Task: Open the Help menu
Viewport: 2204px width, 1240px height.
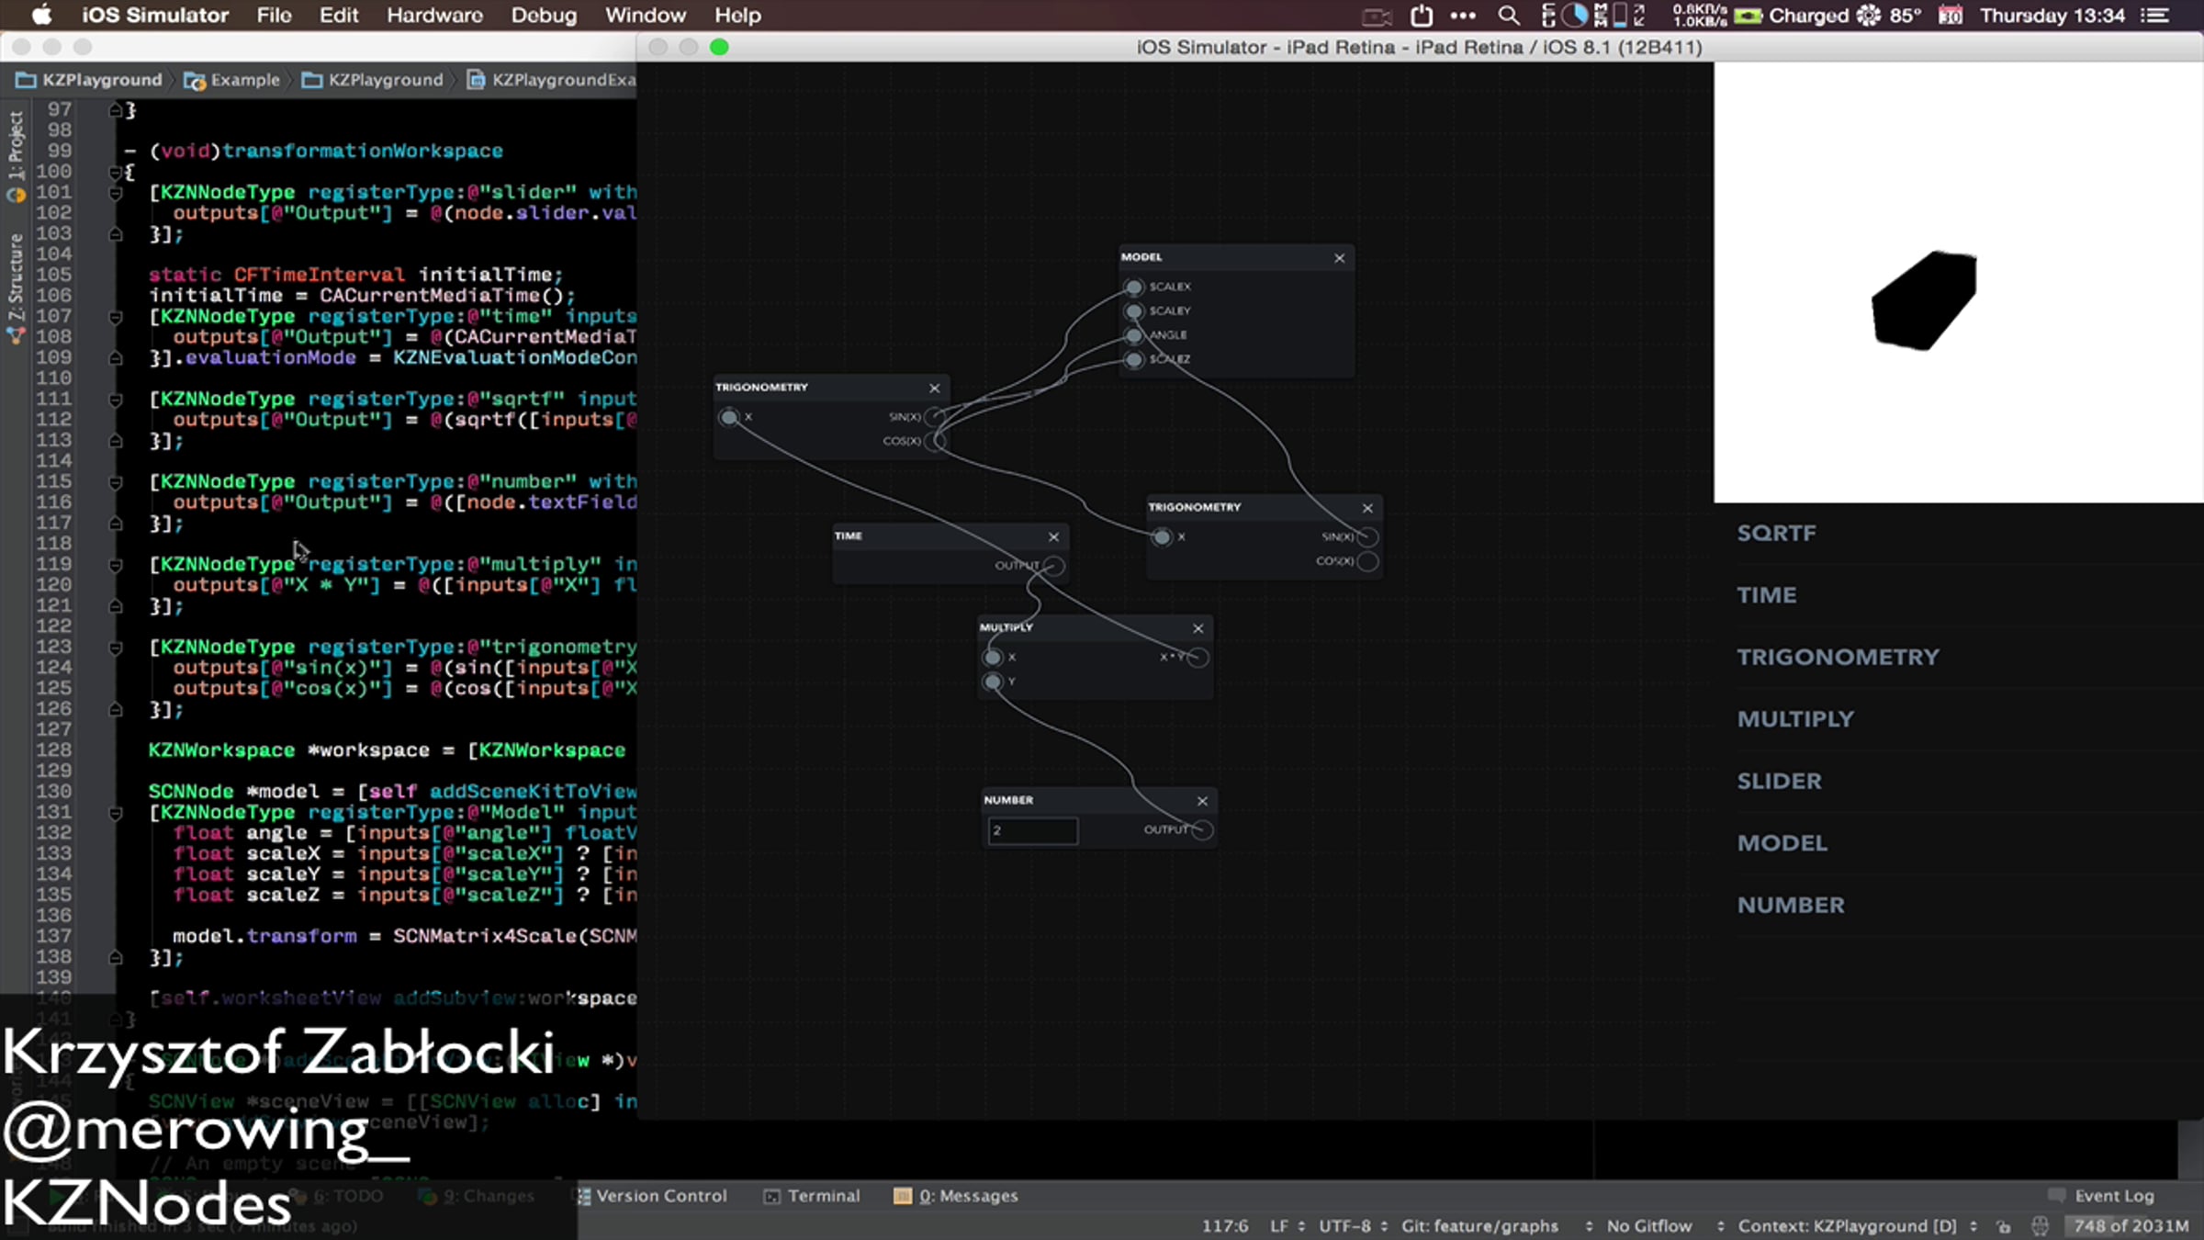Action: click(x=737, y=15)
